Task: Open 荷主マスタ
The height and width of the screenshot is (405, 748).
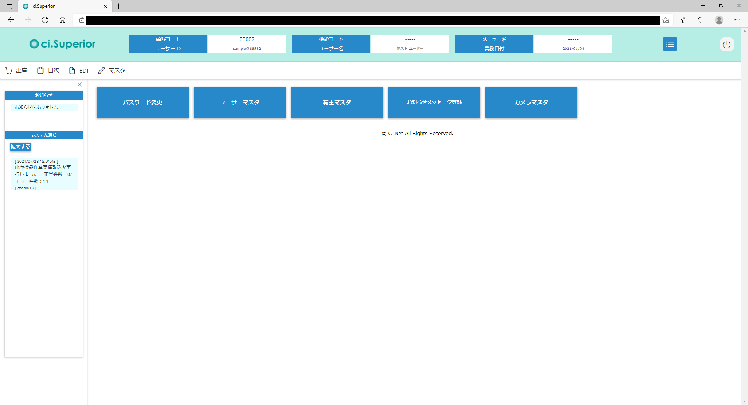Action: 337,102
